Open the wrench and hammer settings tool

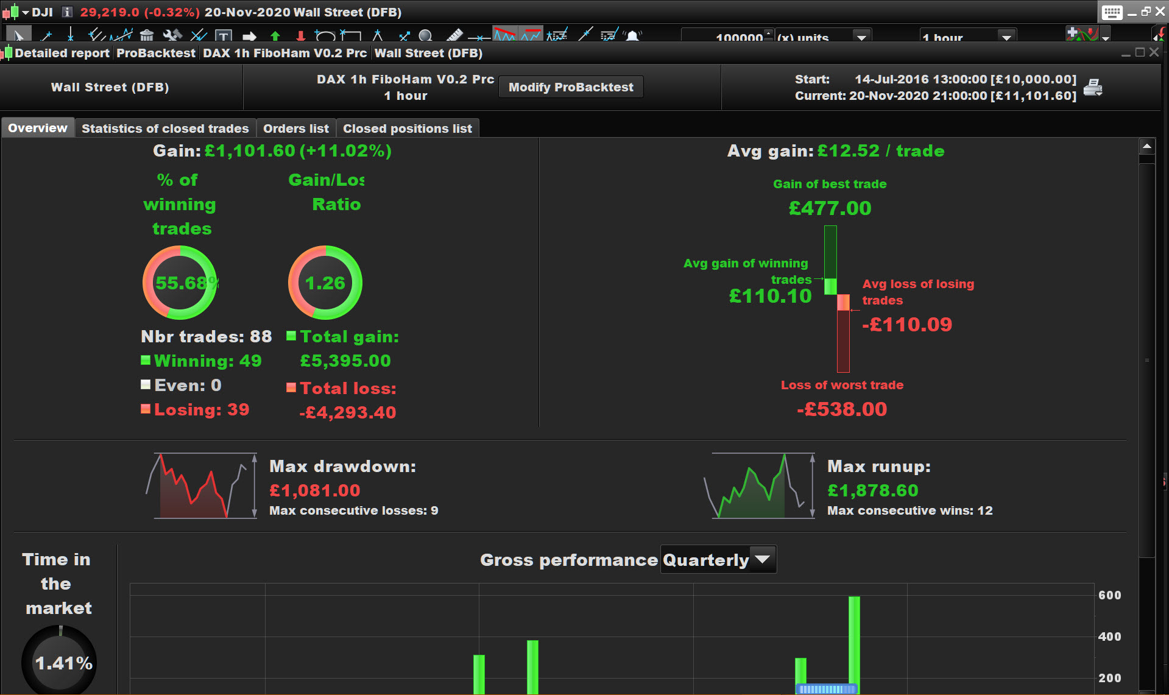(172, 35)
